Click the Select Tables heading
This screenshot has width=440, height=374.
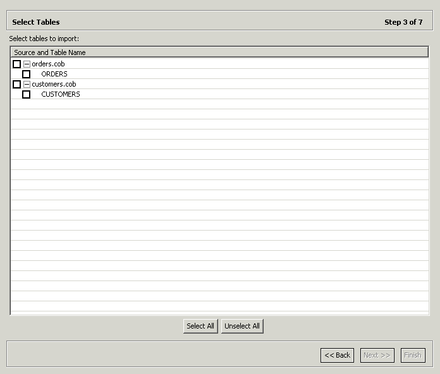click(36, 22)
